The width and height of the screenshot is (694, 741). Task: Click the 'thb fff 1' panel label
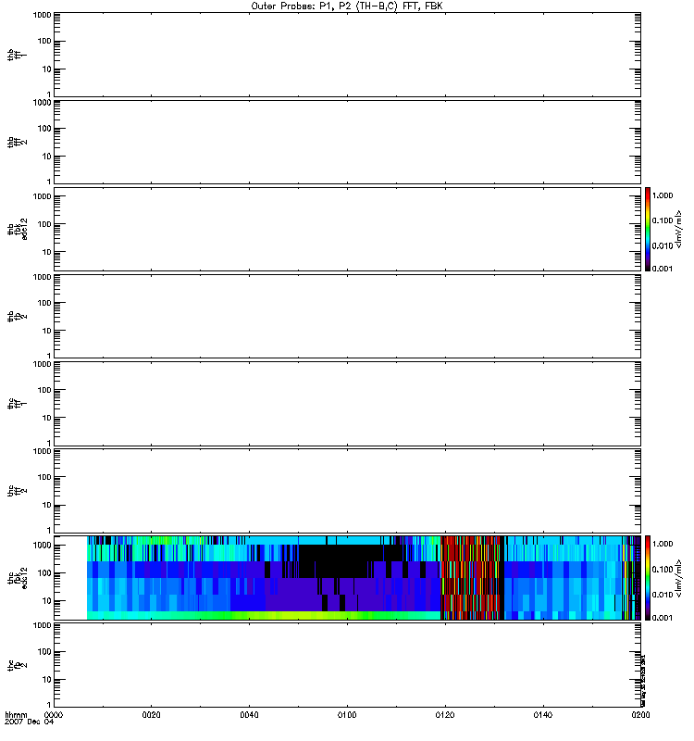(17, 55)
